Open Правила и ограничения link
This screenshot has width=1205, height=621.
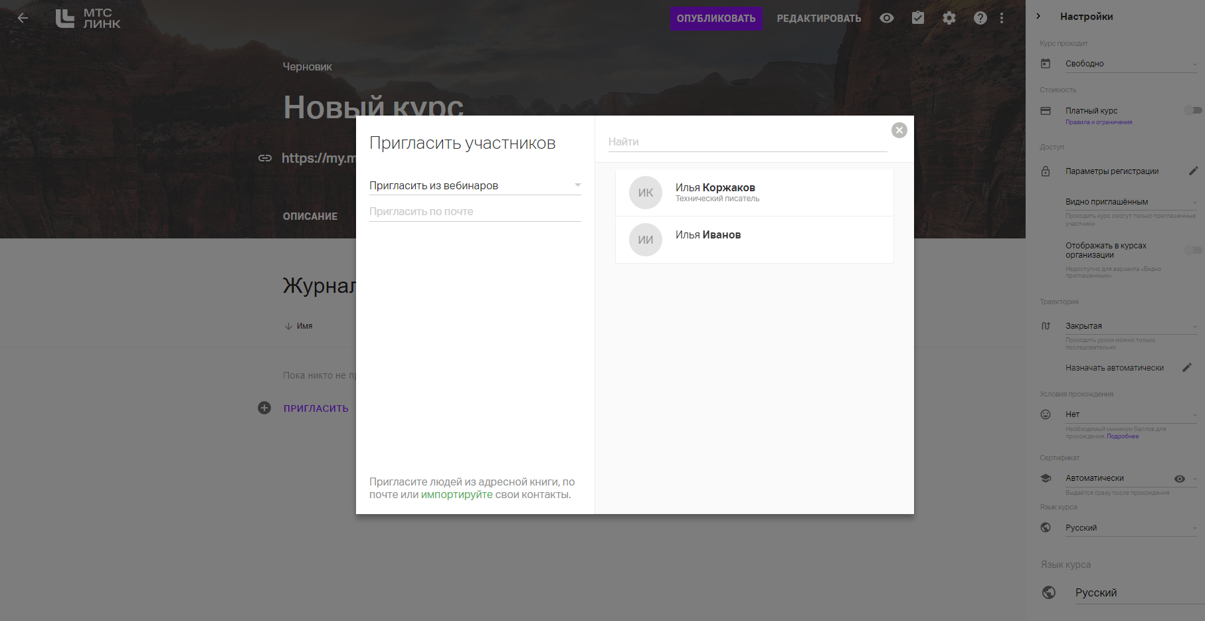tap(1099, 122)
